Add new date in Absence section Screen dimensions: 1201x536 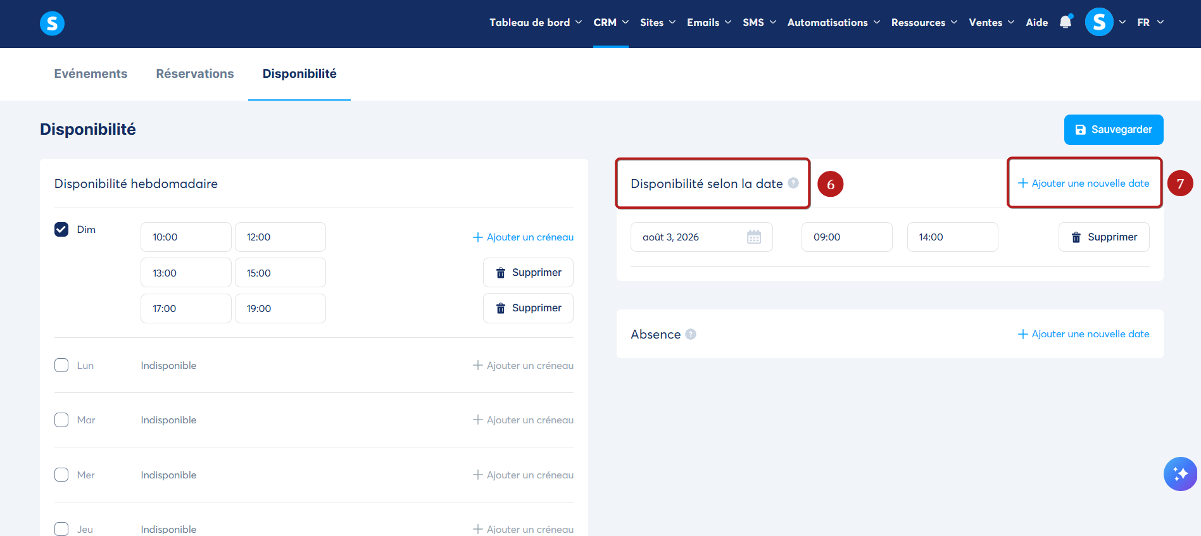click(x=1084, y=334)
